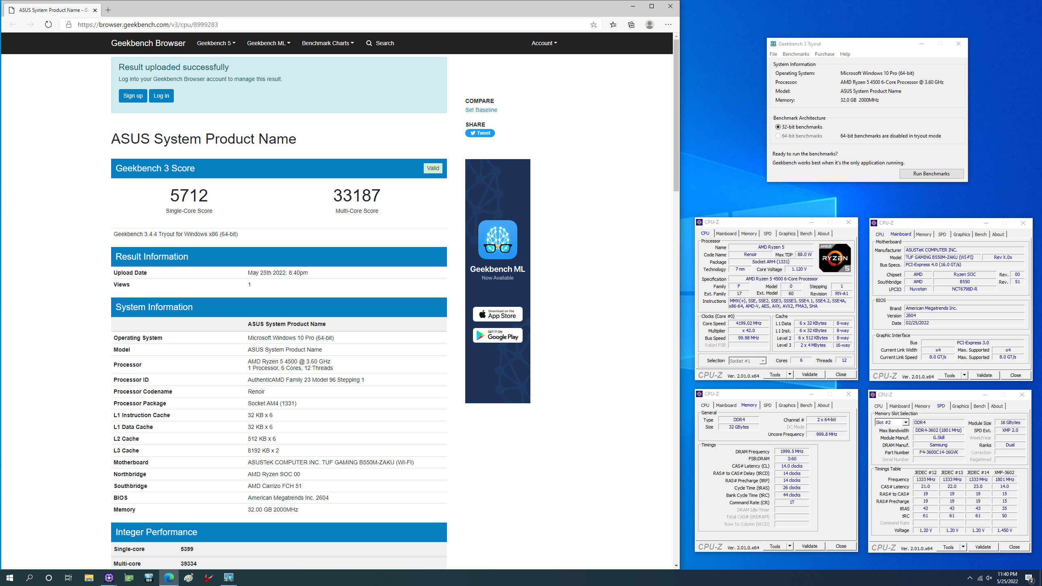Click the browser page vertical scrollbar thumb
Screen dimensions: 1042x586
676,115
